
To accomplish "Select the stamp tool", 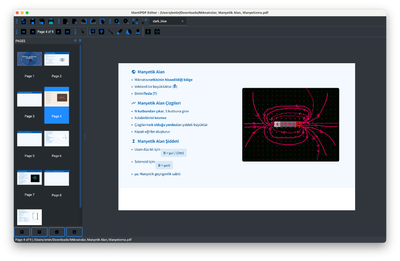I will (x=137, y=32).
